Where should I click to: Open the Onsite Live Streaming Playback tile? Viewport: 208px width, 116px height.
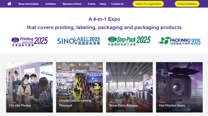tap(79, 87)
